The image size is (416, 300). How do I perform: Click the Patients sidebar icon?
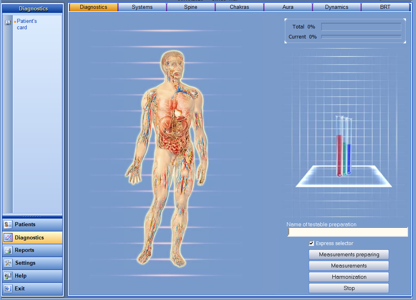coord(8,225)
